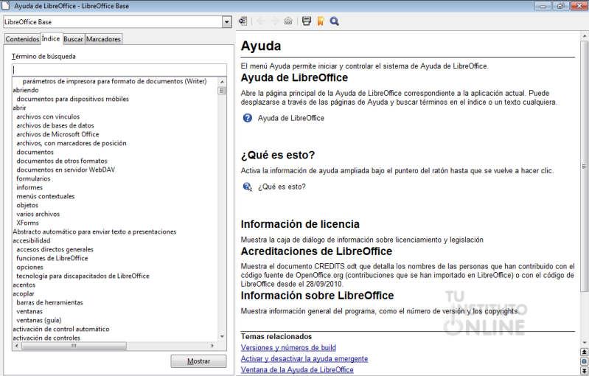Select 'funciones de LibreOffice' entry
This screenshot has width=589, height=376.
(52, 259)
